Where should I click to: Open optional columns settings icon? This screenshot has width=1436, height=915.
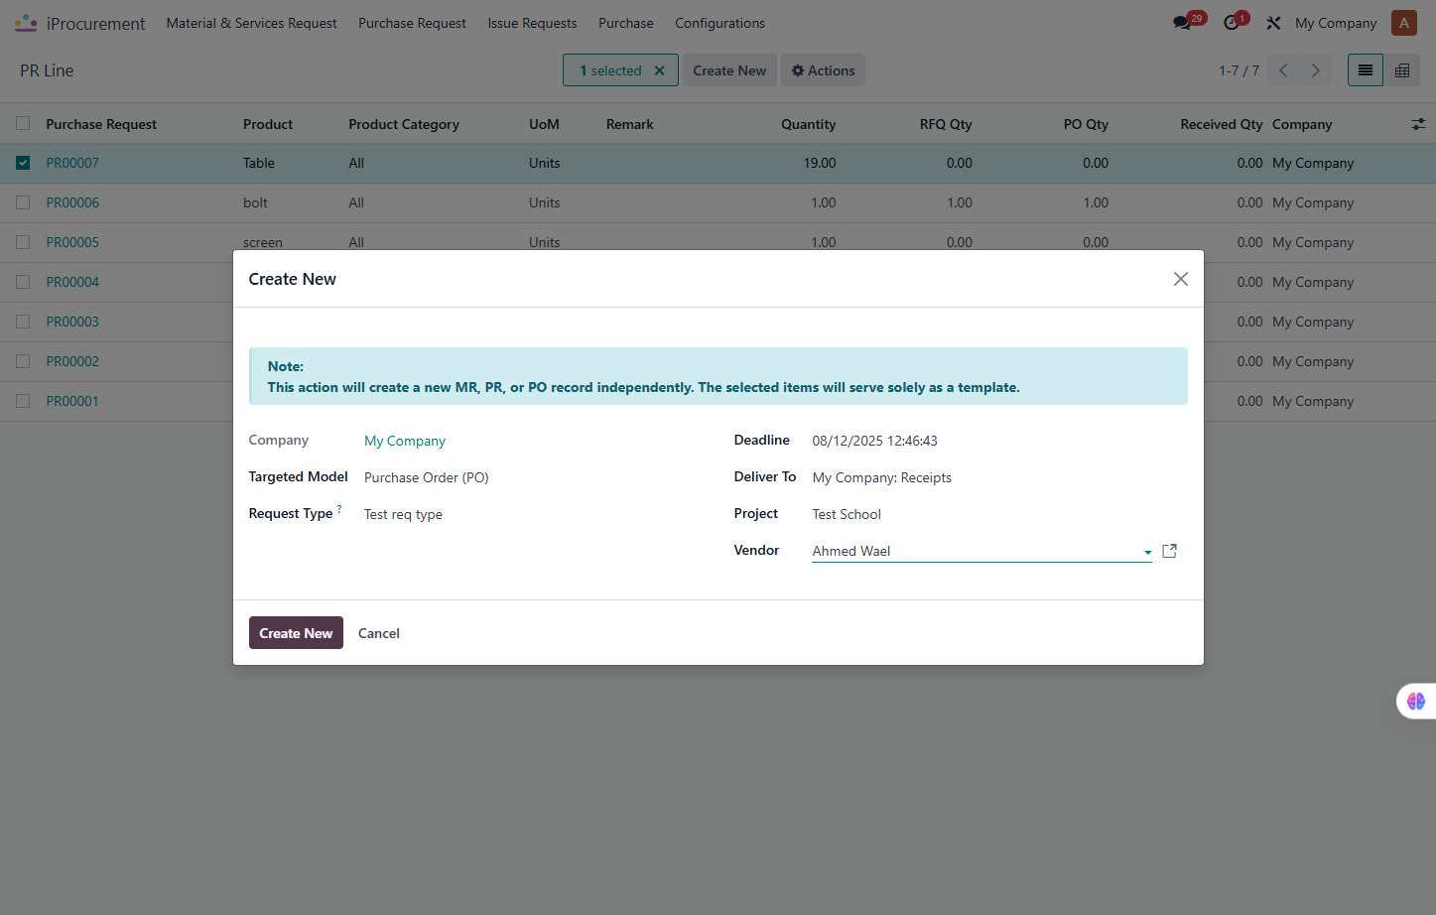[1418, 124]
